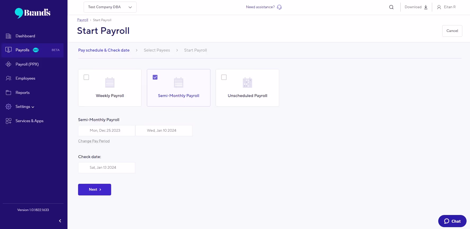Click the pay period start date field
Viewport: 470px width, 229px height.
(107, 131)
